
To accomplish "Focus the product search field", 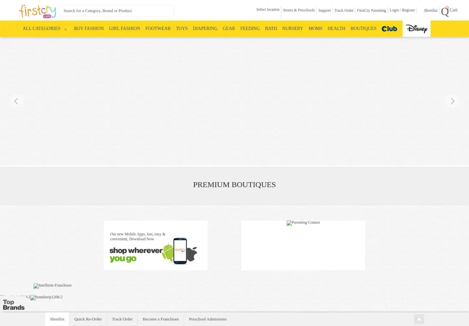I will (x=117, y=11).
